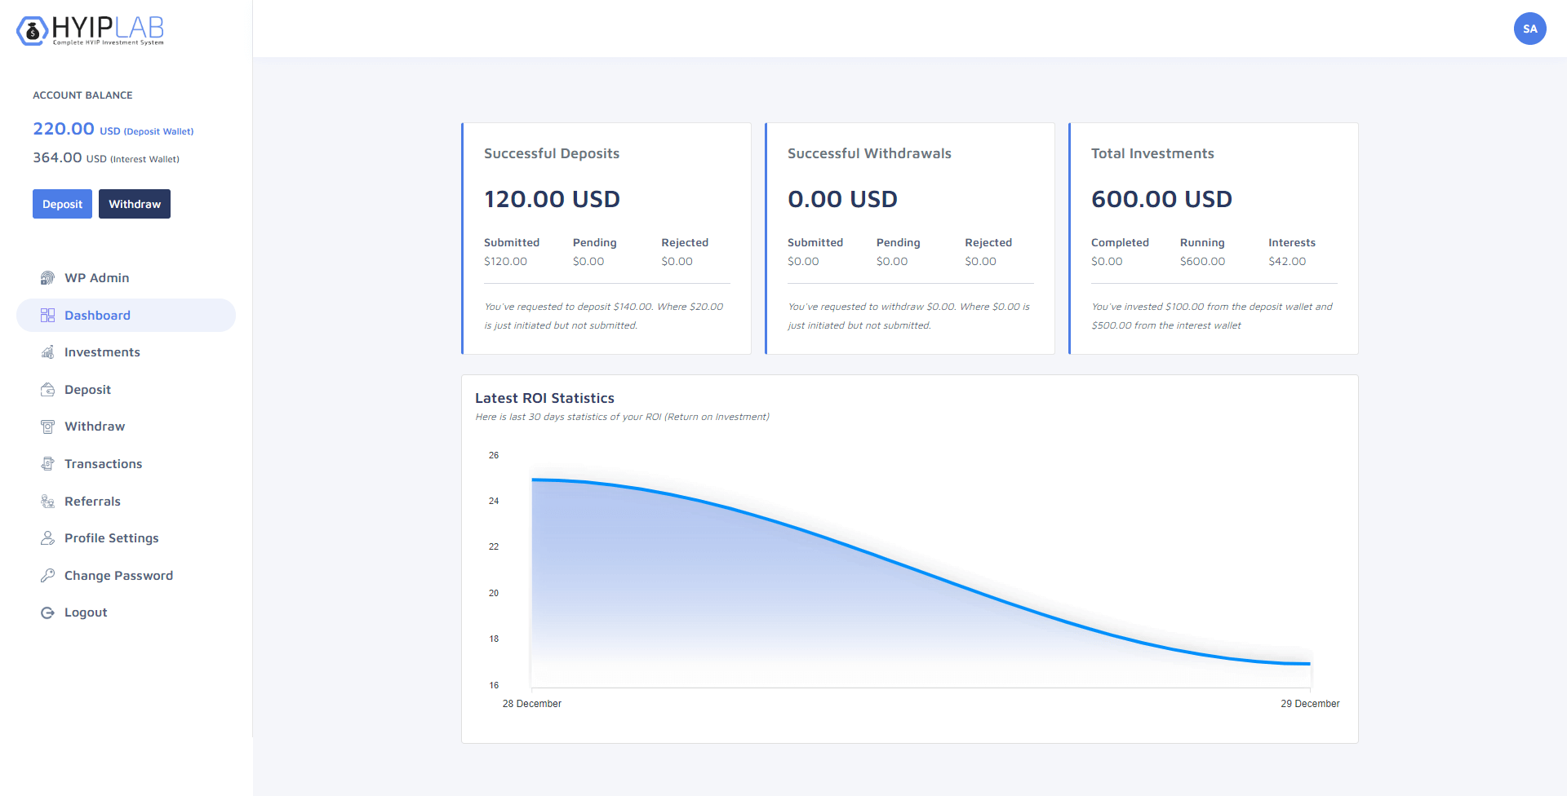Screen dimensions: 1567x796
Task: Open the Investments menu item
Action: coord(102,352)
